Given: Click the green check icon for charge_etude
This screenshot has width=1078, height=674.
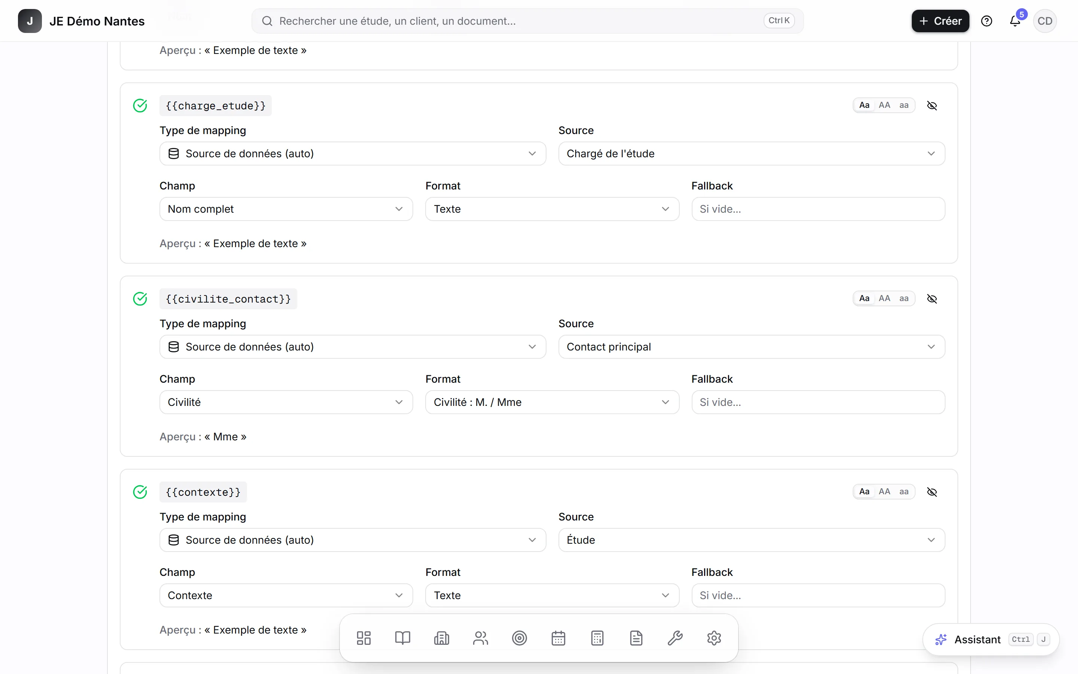Looking at the screenshot, I should [x=140, y=106].
